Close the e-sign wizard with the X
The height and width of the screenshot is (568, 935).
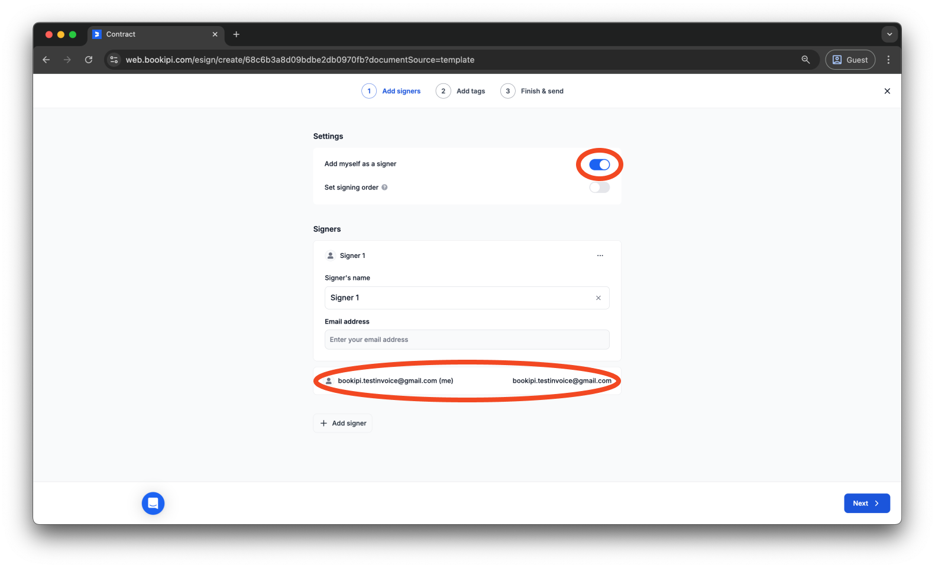tap(887, 91)
